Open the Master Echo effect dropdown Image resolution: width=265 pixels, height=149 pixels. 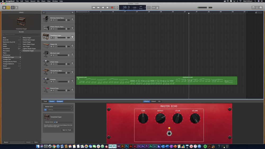[x=58, y=107]
